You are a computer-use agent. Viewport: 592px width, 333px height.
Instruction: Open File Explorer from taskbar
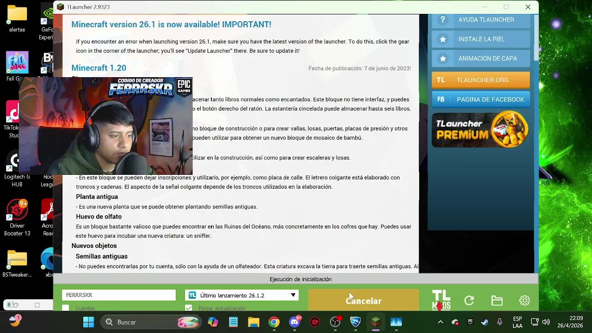click(x=253, y=322)
